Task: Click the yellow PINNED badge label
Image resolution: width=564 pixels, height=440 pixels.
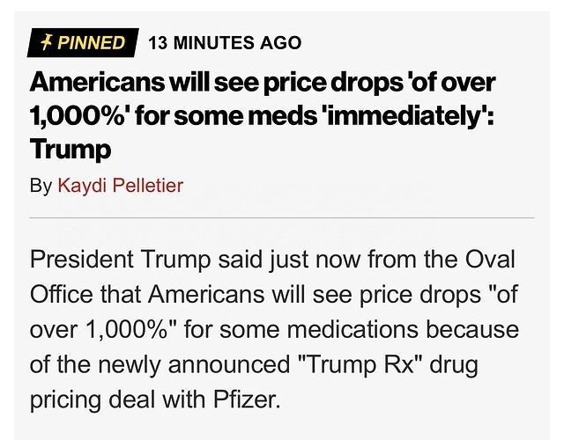Action: (x=83, y=41)
